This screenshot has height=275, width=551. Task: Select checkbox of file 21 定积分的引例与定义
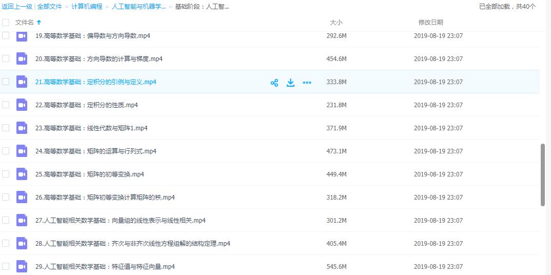point(6,82)
